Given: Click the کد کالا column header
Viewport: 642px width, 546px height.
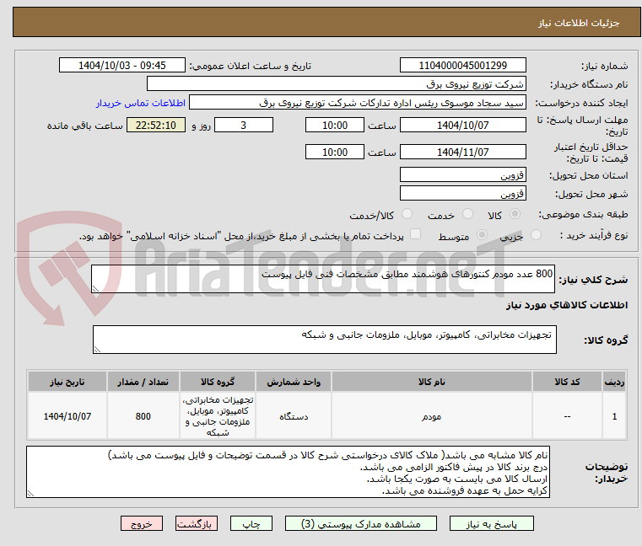Looking at the screenshot, I should click(567, 382).
